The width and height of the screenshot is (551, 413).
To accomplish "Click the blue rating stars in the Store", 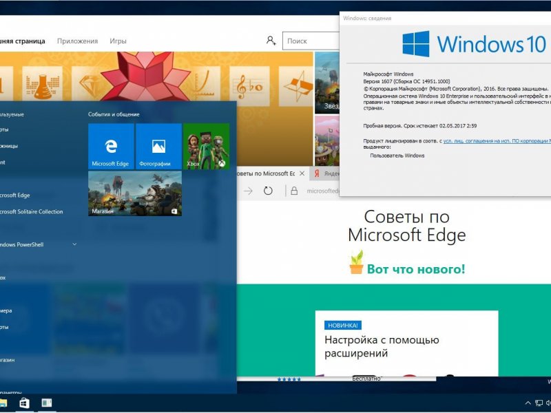I will point(289,379).
